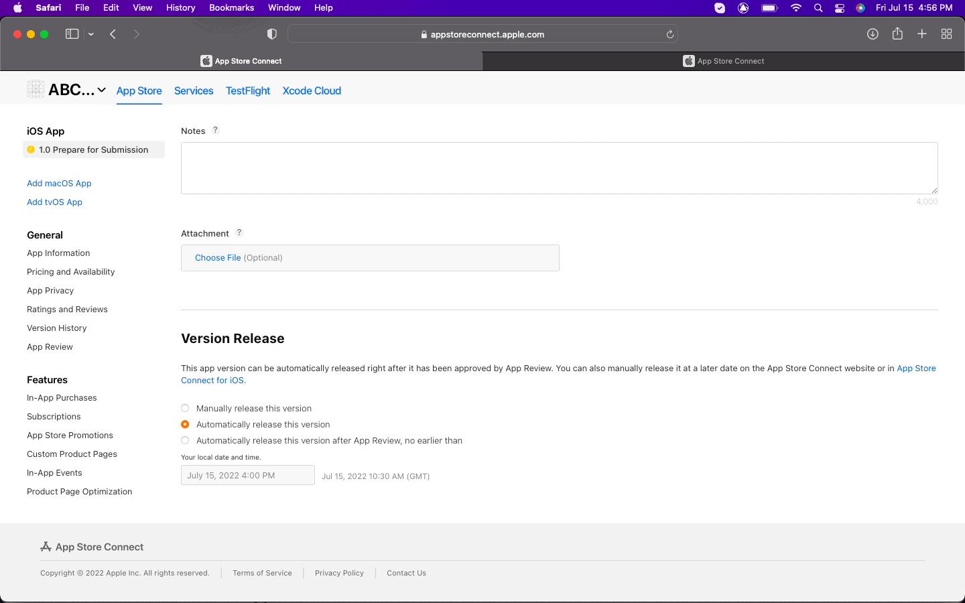Show tab overview grid
This screenshot has height=603, width=965.
(x=947, y=34)
